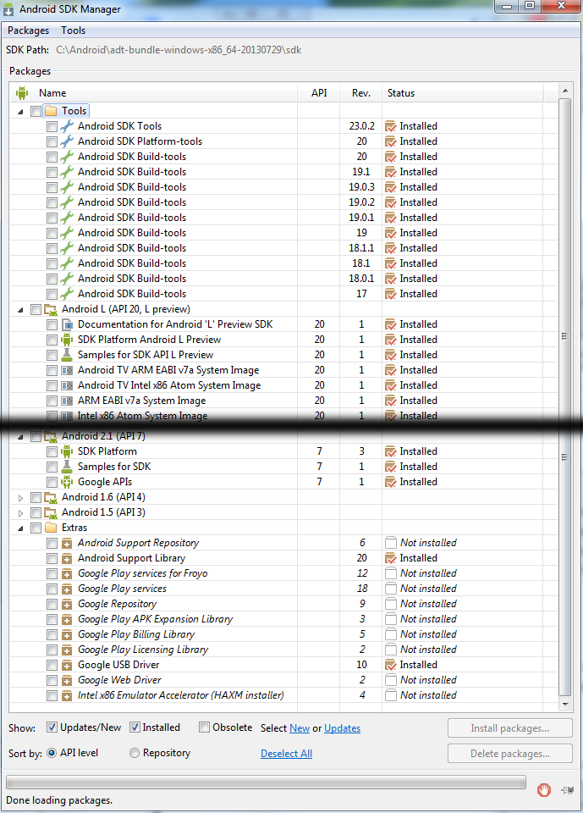Click the log window icon at the bottom right
Screen dimensions: 583x813
pyautogui.click(x=567, y=789)
